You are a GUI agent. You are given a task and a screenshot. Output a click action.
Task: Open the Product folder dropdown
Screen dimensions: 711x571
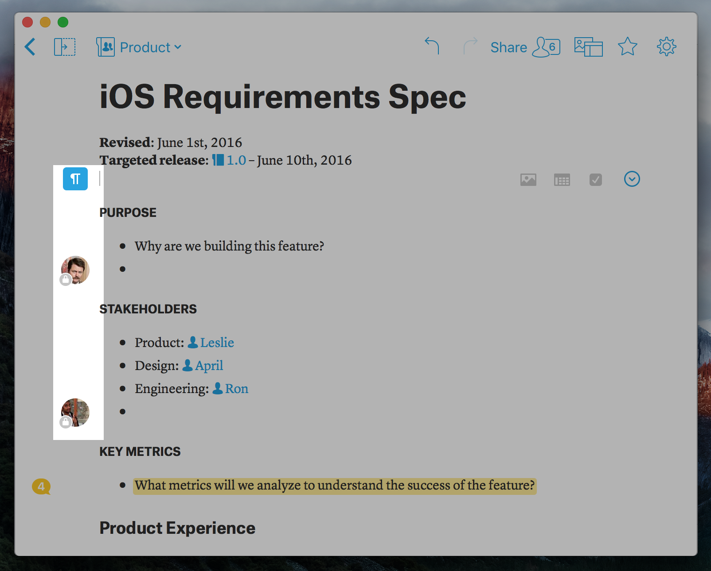139,47
